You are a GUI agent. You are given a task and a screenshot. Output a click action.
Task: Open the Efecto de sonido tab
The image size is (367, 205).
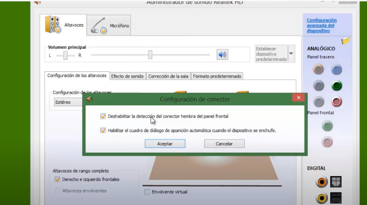tap(127, 77)
